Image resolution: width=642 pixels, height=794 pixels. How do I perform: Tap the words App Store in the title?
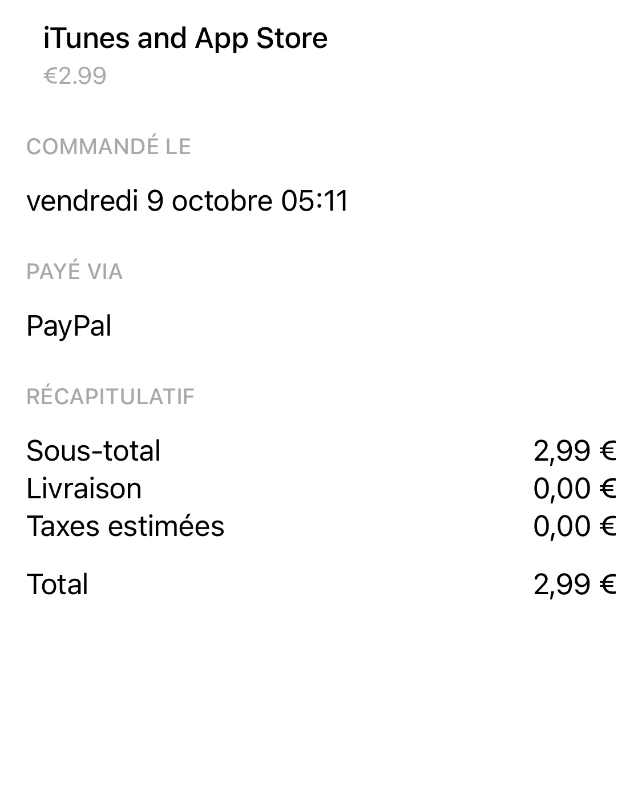click(x=261, y=39)
